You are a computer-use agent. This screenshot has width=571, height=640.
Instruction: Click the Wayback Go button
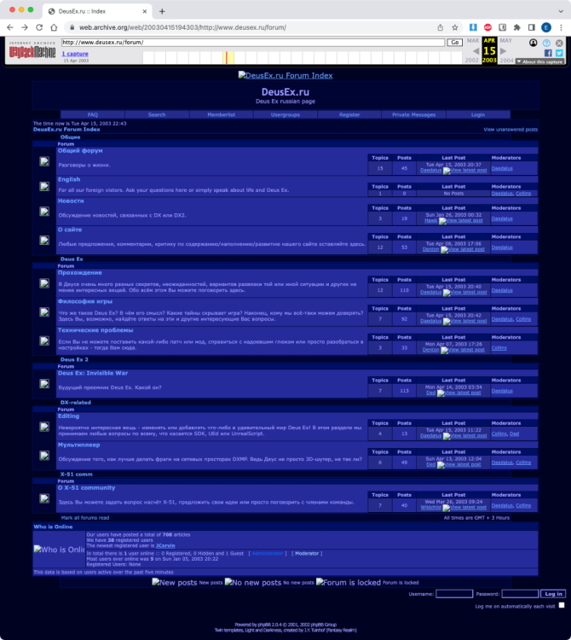(x=455, y=43)
